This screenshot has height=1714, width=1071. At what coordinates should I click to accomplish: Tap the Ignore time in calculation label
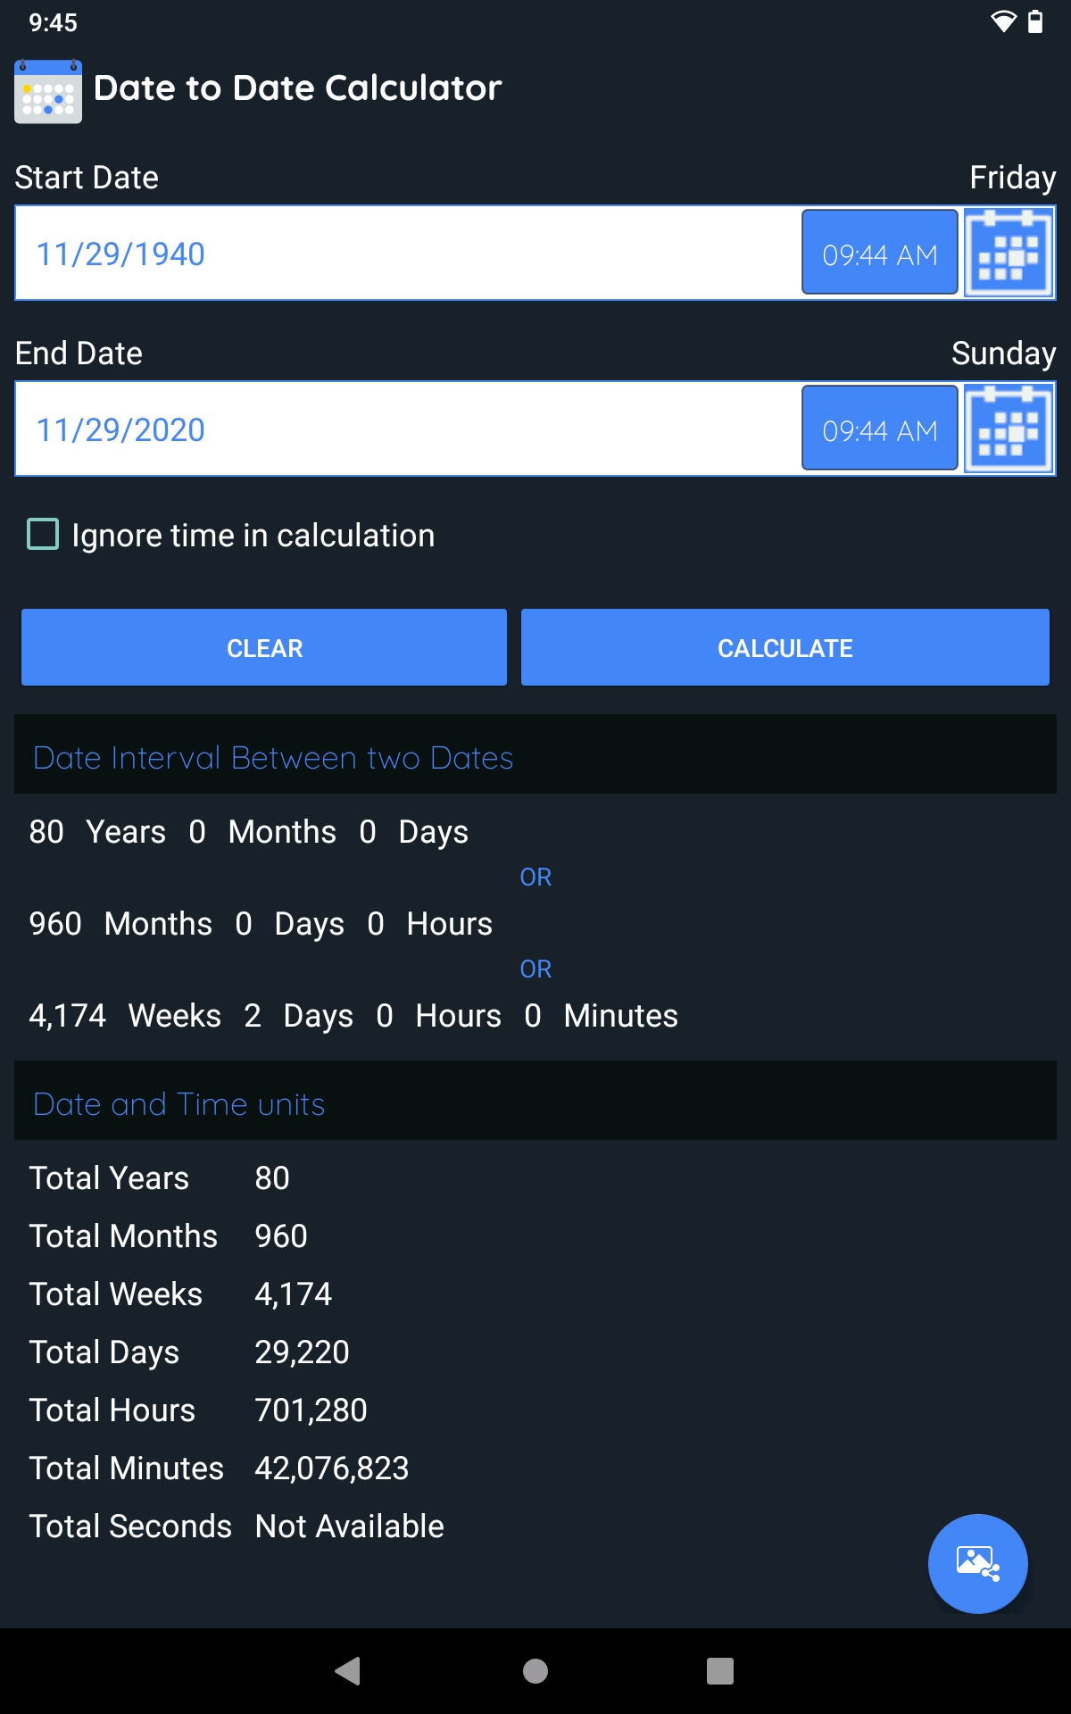click(253, 536)
